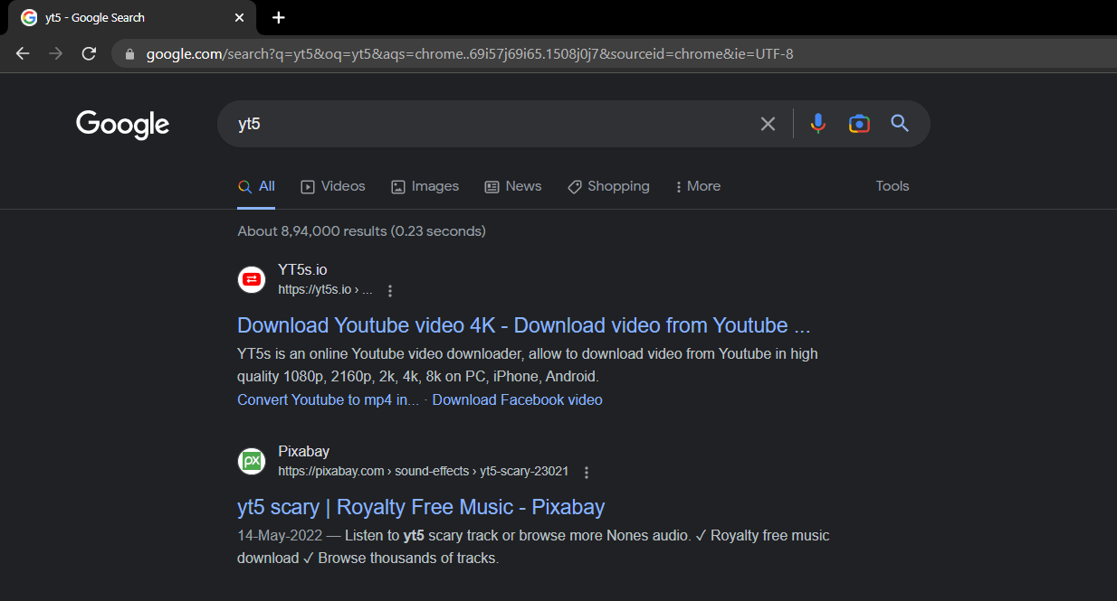Open the Tools options
The height and width of the screenshot is (601, 1117).
point(893,186)
